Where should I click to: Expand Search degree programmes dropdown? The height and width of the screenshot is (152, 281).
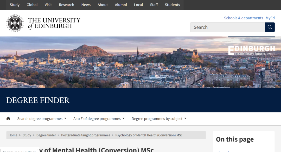point(42,119)
